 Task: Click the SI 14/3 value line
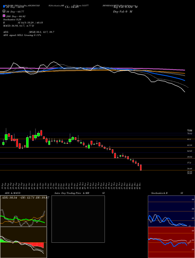pyautogui.click(x=30, y=23)
